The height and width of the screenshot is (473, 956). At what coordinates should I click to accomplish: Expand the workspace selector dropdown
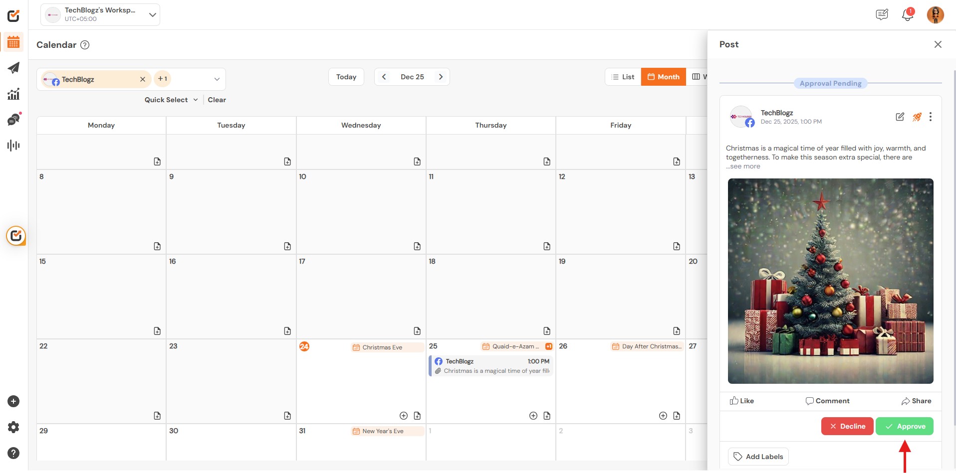[x=153, y=15]
